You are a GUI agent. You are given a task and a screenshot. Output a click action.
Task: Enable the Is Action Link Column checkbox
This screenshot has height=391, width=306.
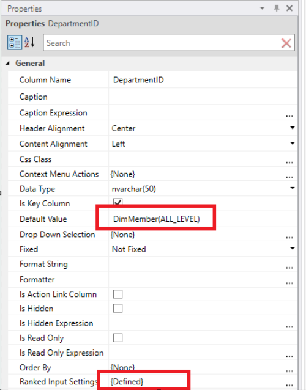point(118,294)
